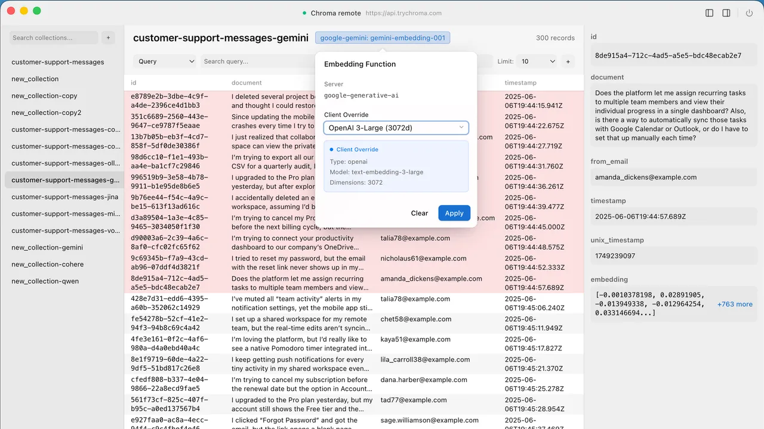Click the Clear button
This screenshot has height=429, width=764.
coord(420,213)
